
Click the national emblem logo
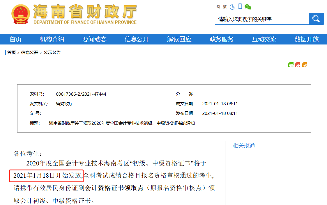click(20, 14)
